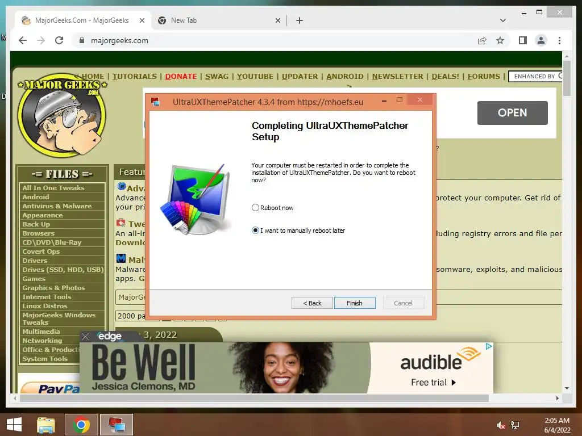This screenshot has width=582, height=436.
Task: Click the AdChoices icon on audible ad
Action: tap(489, 346)
